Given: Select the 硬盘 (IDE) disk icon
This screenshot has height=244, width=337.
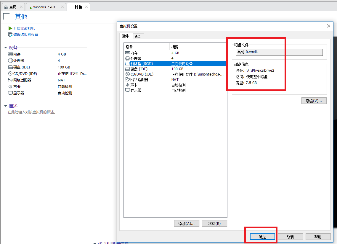Looking at the screenshot, I should [10, 67].
